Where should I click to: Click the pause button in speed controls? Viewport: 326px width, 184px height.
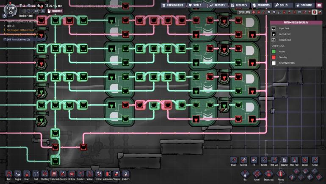point(22,11)
